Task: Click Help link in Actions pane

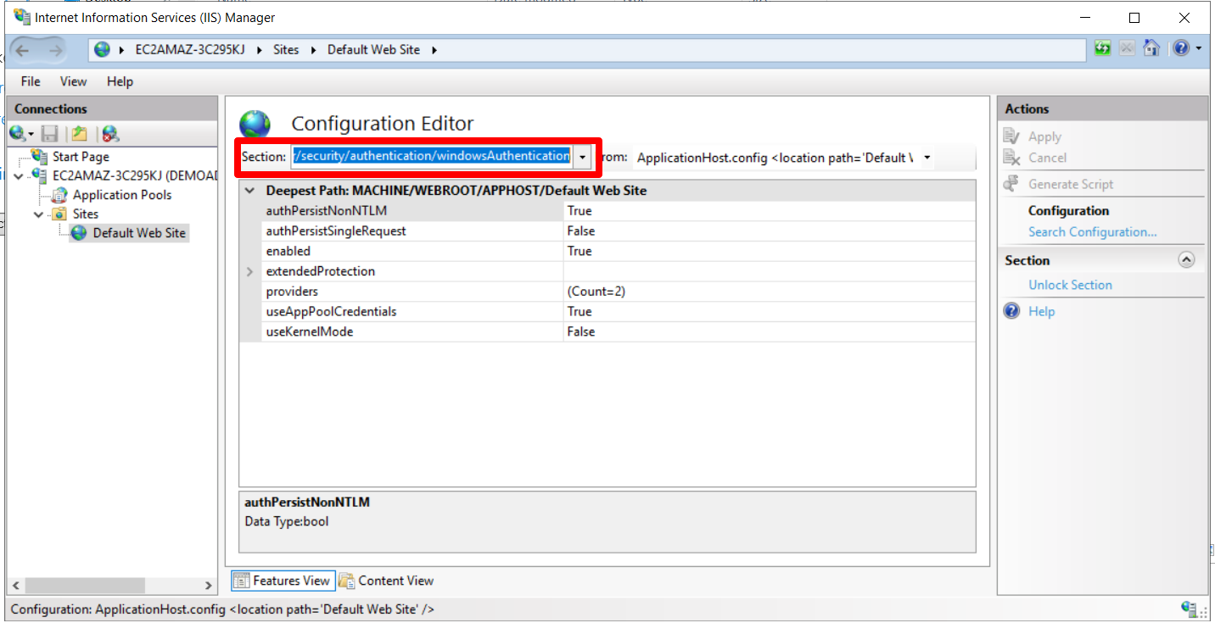Action: [x=1041, y=311]
